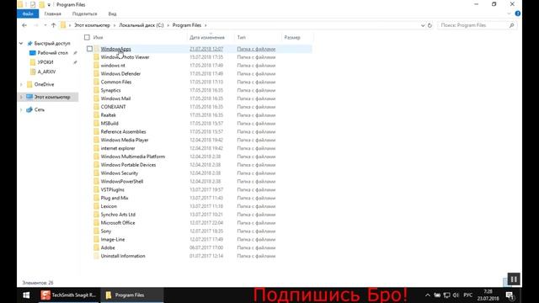Pause recording with the pause button
The image size is (539, 303).
click(x=514, y=279)
